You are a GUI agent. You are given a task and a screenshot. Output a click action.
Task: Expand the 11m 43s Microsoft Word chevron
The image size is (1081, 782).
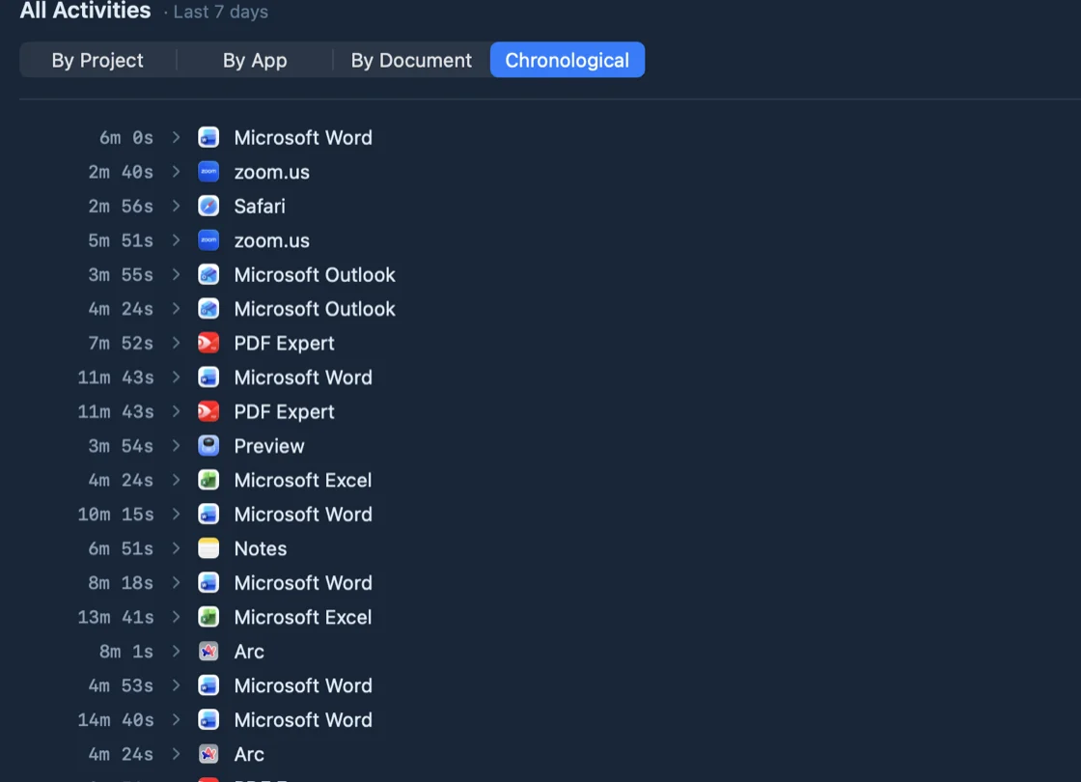coord(176,377)
